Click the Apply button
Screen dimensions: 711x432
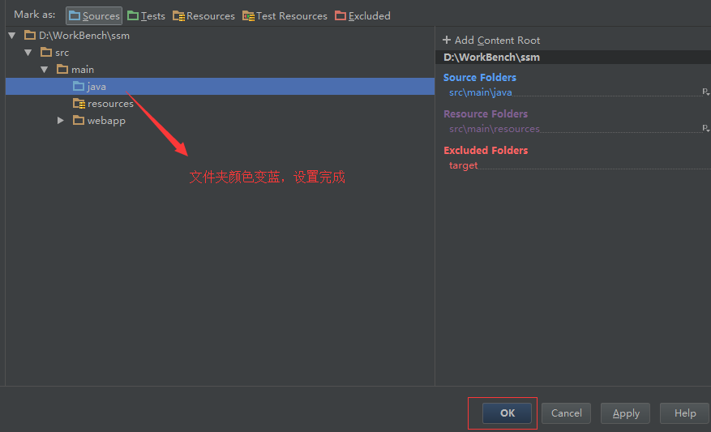tap(625, 413)
